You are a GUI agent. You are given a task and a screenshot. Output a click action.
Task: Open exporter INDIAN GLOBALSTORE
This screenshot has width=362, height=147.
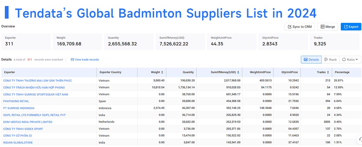pos(18,143)
